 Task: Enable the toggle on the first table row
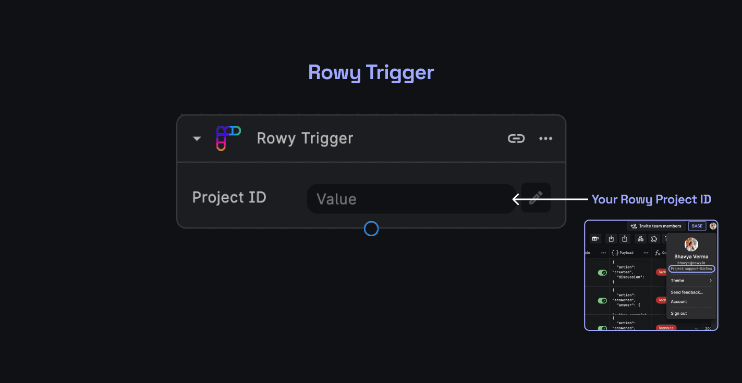[x=603, y=272]
